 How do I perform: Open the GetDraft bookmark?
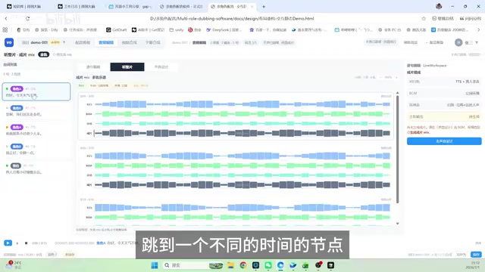click(x=116, y=30)
